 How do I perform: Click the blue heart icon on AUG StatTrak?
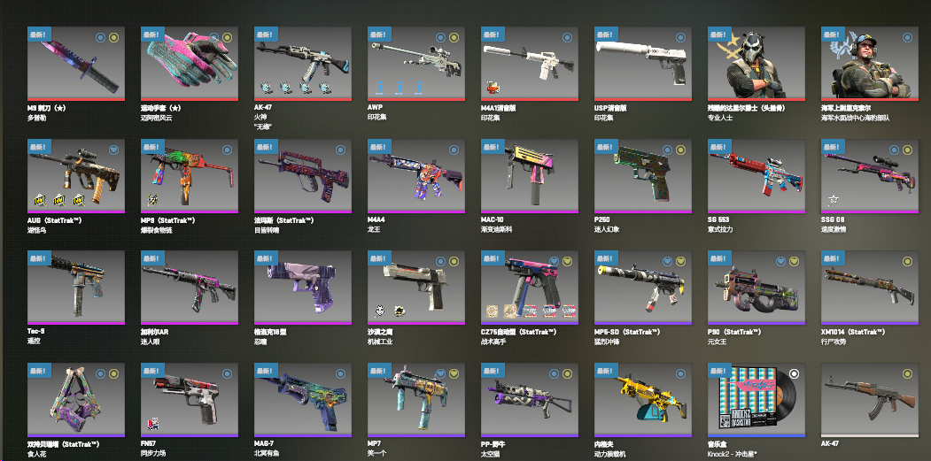pyautogui.click(x=114, y=150)
